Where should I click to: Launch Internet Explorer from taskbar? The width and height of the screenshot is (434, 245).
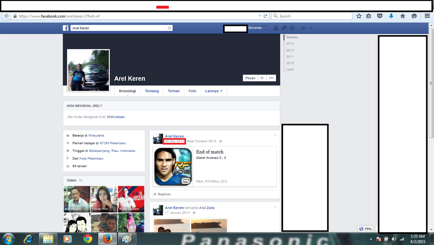point(28,239)
